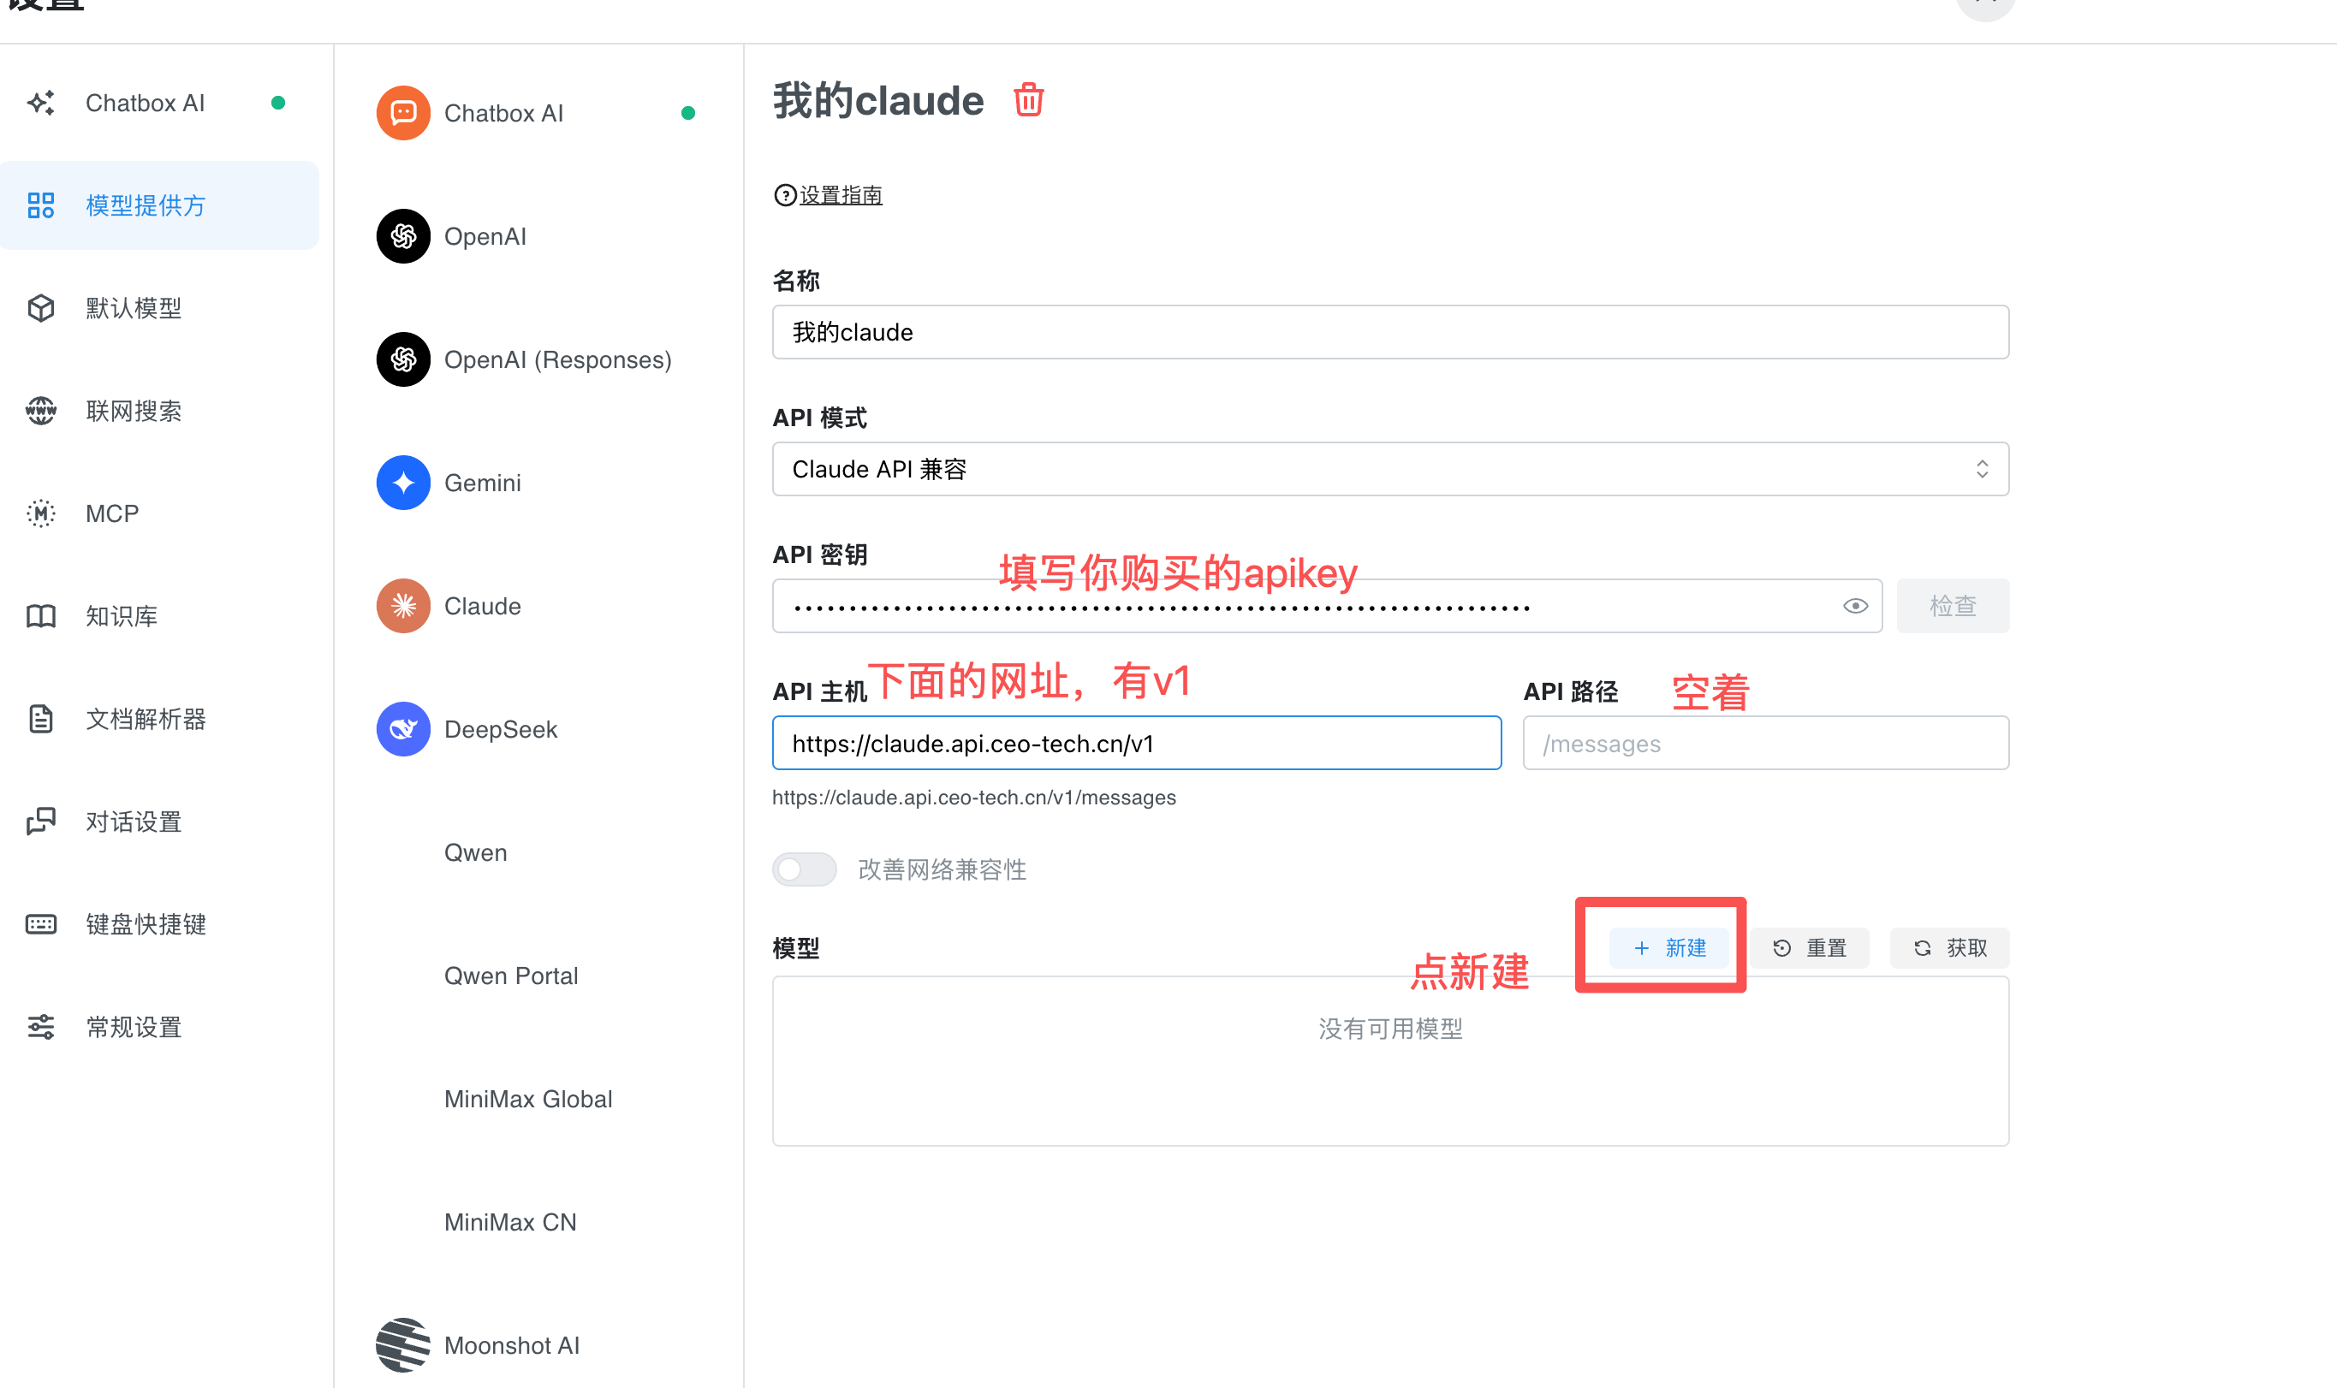Click the Claude provider logo
This screenshot has height=1388, width=2337.
tap(403, 606)
